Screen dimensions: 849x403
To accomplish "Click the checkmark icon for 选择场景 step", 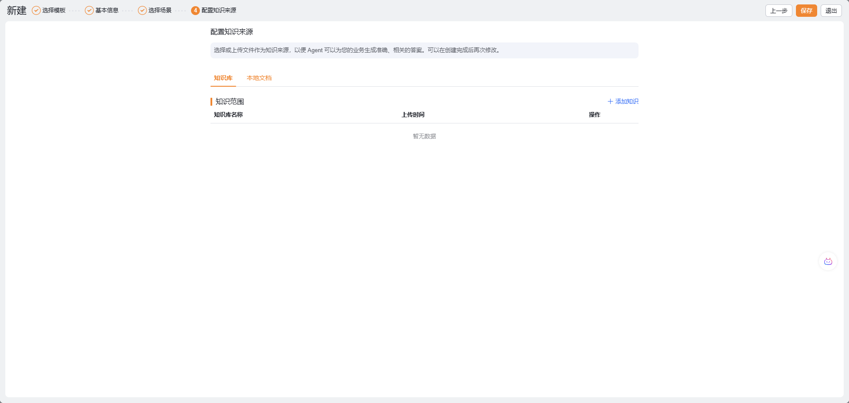I will click(x=142, y=11).
